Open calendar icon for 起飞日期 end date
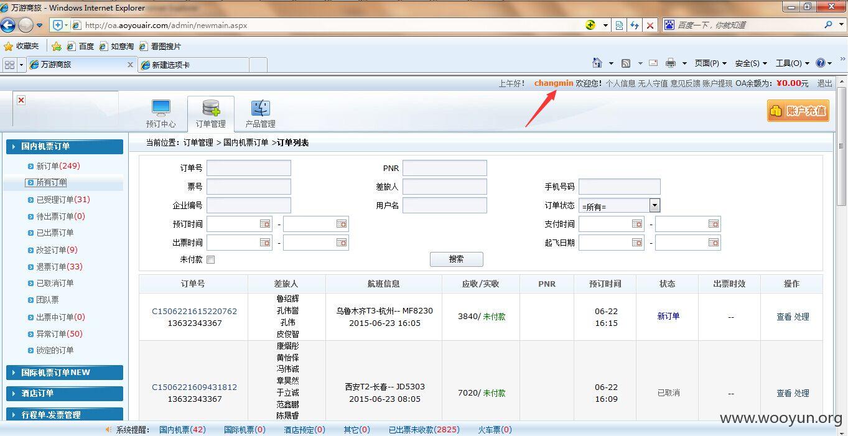 714,243
